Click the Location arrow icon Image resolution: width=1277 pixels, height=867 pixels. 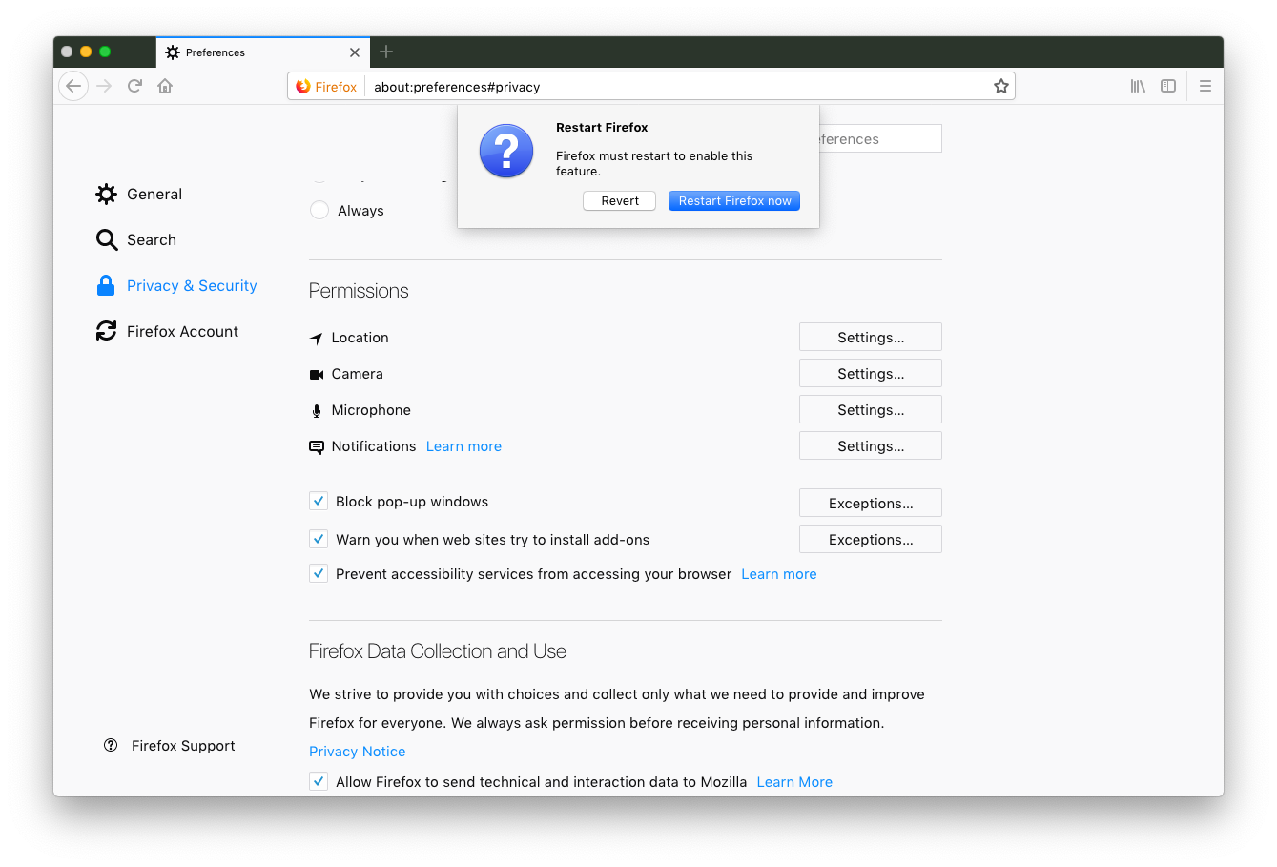(x=317, y=338)
